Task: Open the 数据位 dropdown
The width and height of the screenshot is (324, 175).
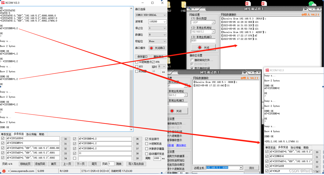Action: tap(157, 35)
